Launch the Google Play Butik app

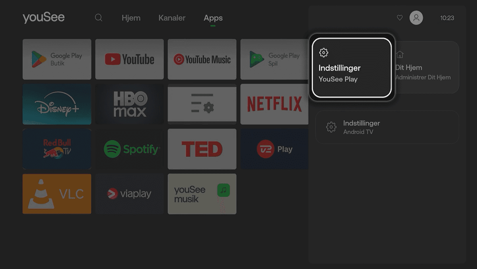point(57,59)
